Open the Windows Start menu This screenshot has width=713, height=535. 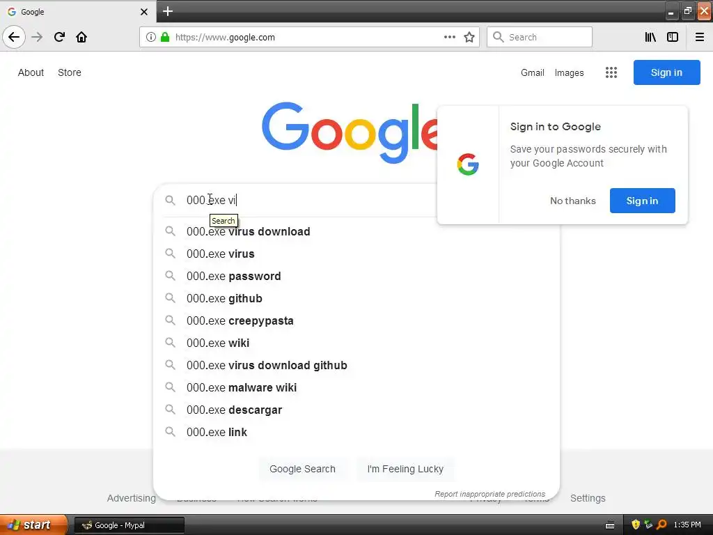point(33,525)
